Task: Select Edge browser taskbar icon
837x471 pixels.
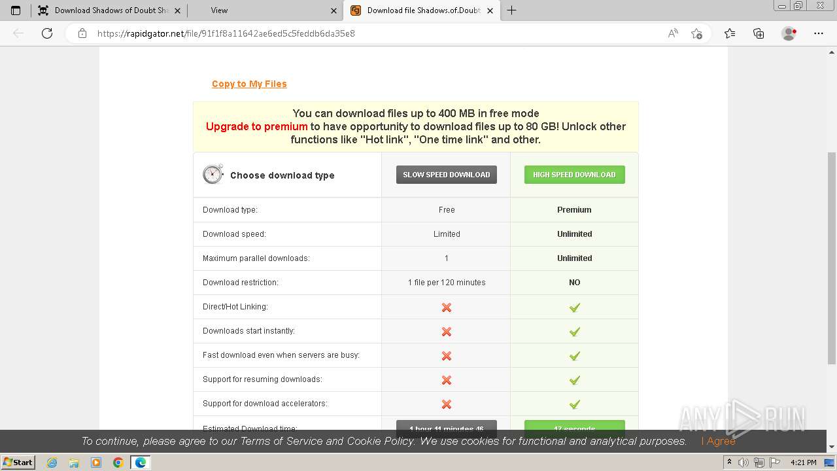Action: [141, 462]
